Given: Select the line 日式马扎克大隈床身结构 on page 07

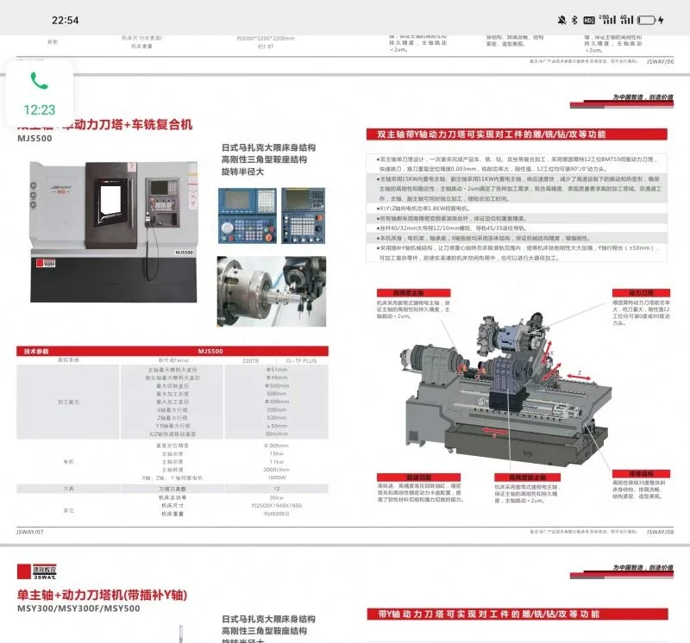Looking at the screenshot, I should point(268,147).
